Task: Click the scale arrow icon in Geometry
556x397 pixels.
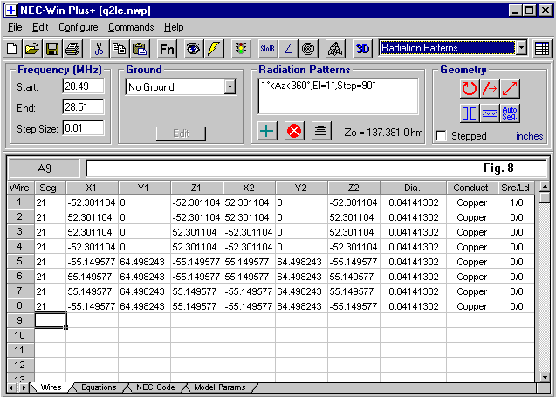Action: tap(511, 88)
